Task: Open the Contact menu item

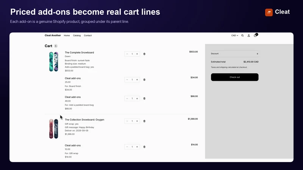Action: click(x=88, y=36)
